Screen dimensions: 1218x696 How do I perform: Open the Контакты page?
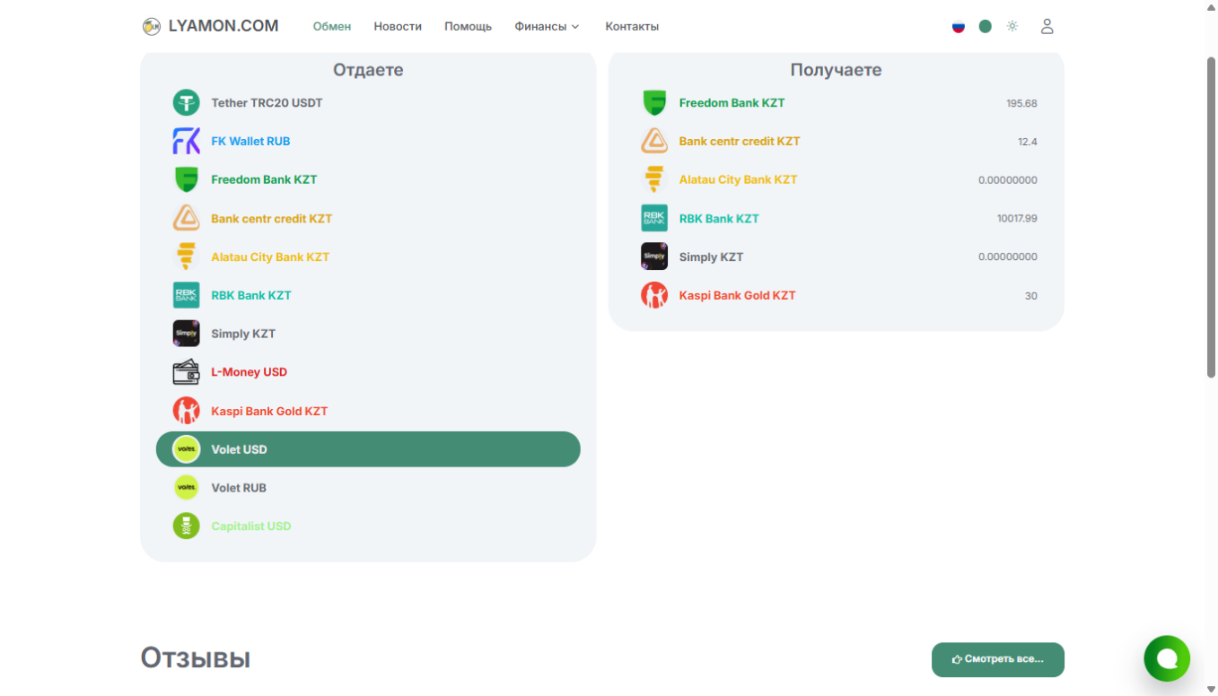click(632, 27)
